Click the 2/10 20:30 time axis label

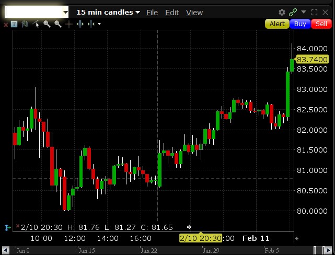click(x=200, y=238)
